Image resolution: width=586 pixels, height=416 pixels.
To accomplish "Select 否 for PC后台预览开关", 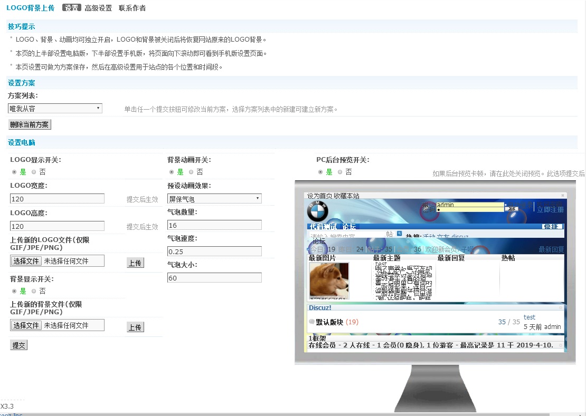I will 339,172.
